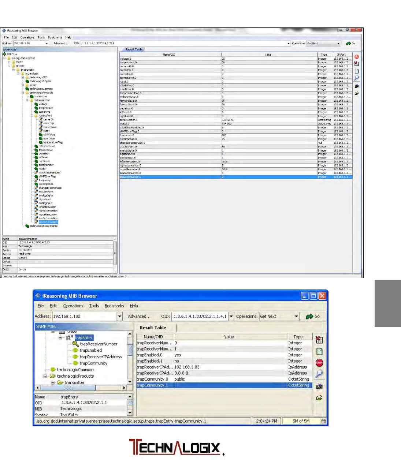Click the edit icon beside the carrierOn tree node
Screen dimensions: 401x460
(x=41, y=119)
